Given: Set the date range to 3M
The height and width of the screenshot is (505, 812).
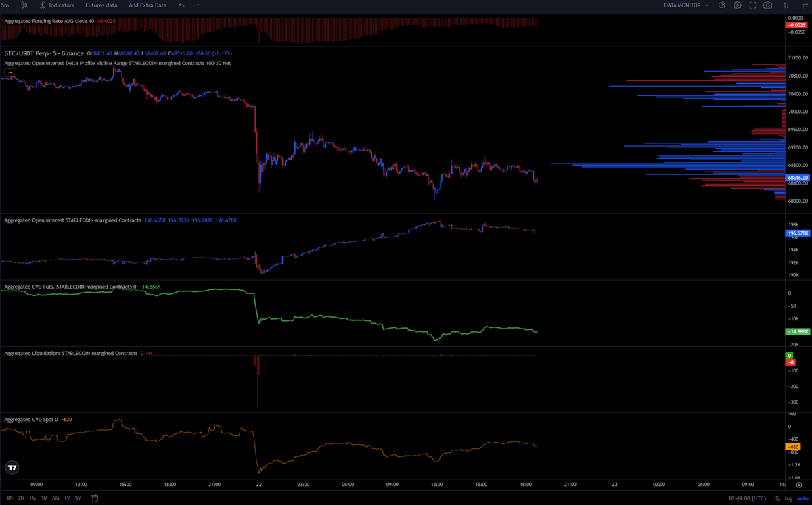Looking at the screenshot, I should click(x=44, y=498).
